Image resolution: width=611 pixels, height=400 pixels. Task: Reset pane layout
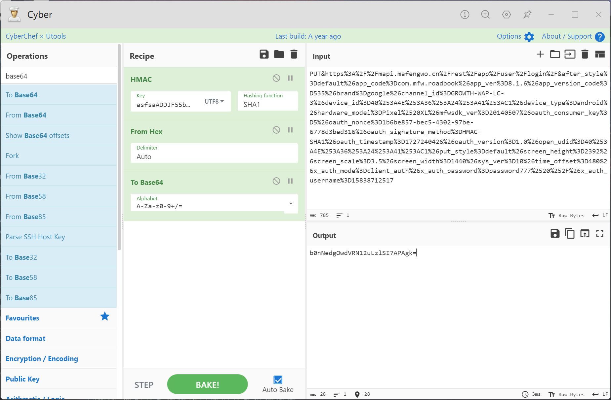600,54
